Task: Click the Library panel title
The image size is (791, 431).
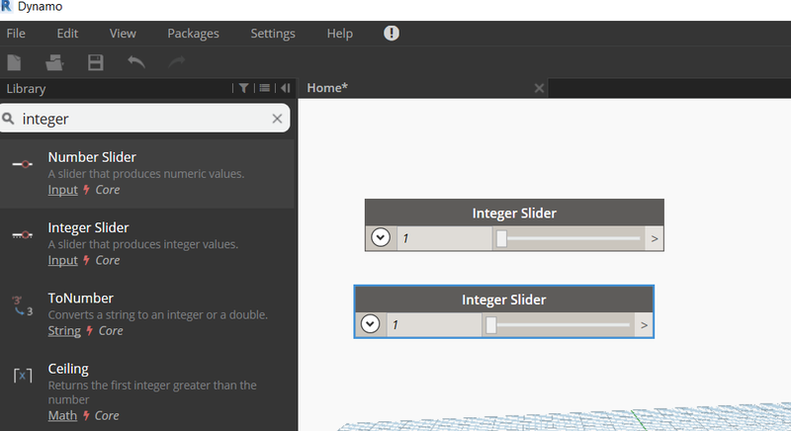Action: click(26, 89)
